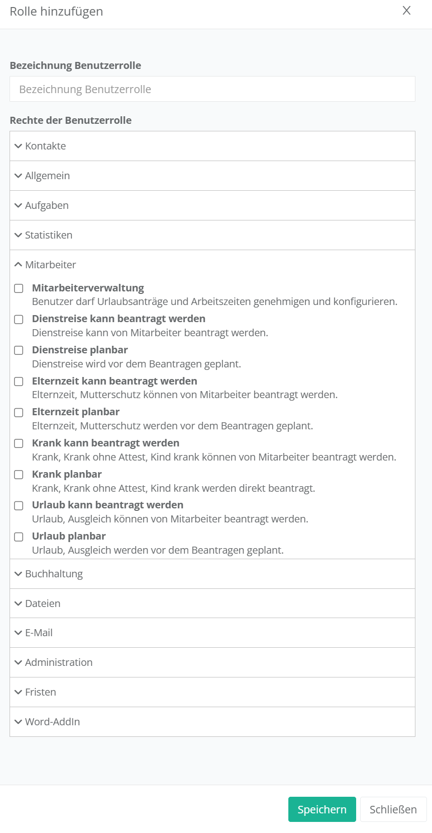
Task: Expand the Aufgaben permissions section
Action: click(47, 205)
